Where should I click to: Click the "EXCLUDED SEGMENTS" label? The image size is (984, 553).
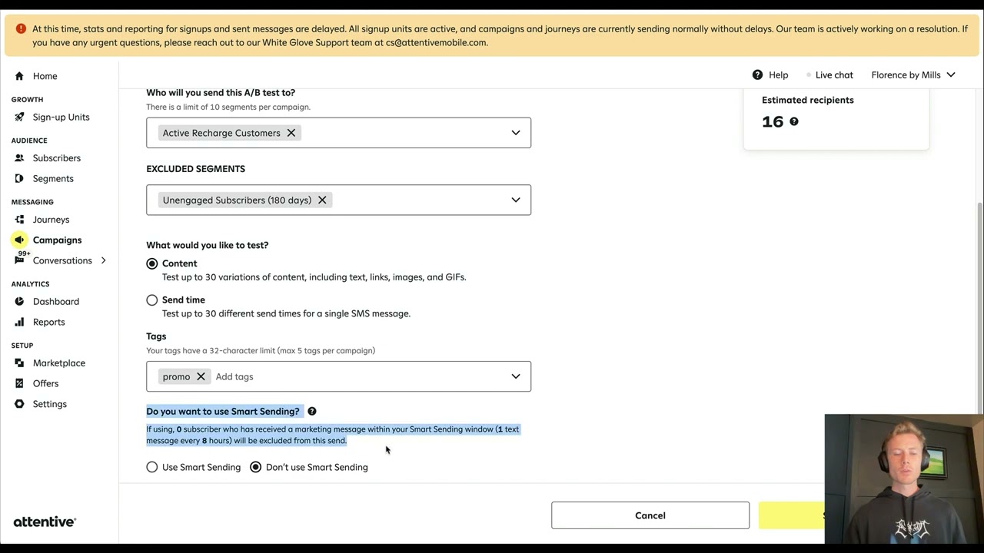coord(196,169)
